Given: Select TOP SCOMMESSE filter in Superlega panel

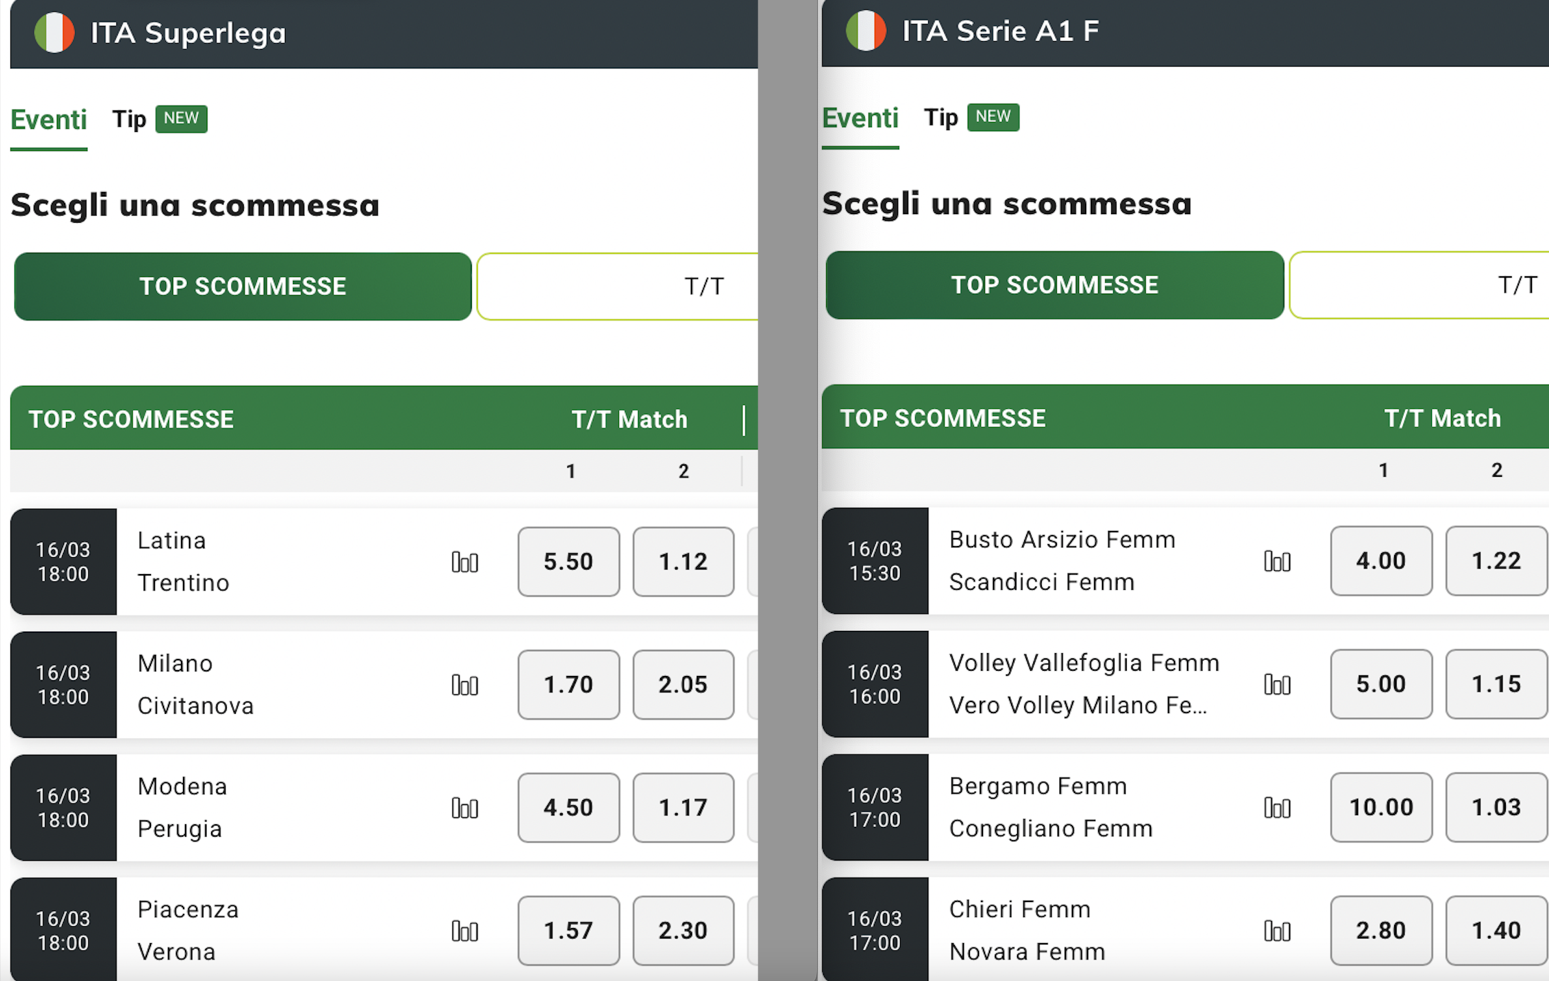Looking at the screenshot, I should (242, 286).
